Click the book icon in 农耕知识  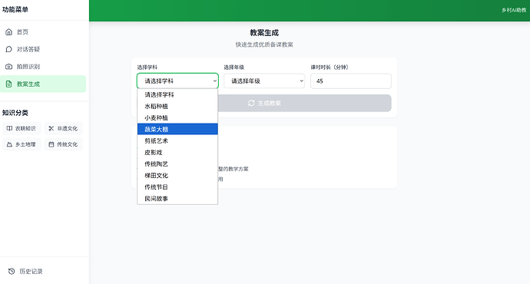[x=9, y=128]
